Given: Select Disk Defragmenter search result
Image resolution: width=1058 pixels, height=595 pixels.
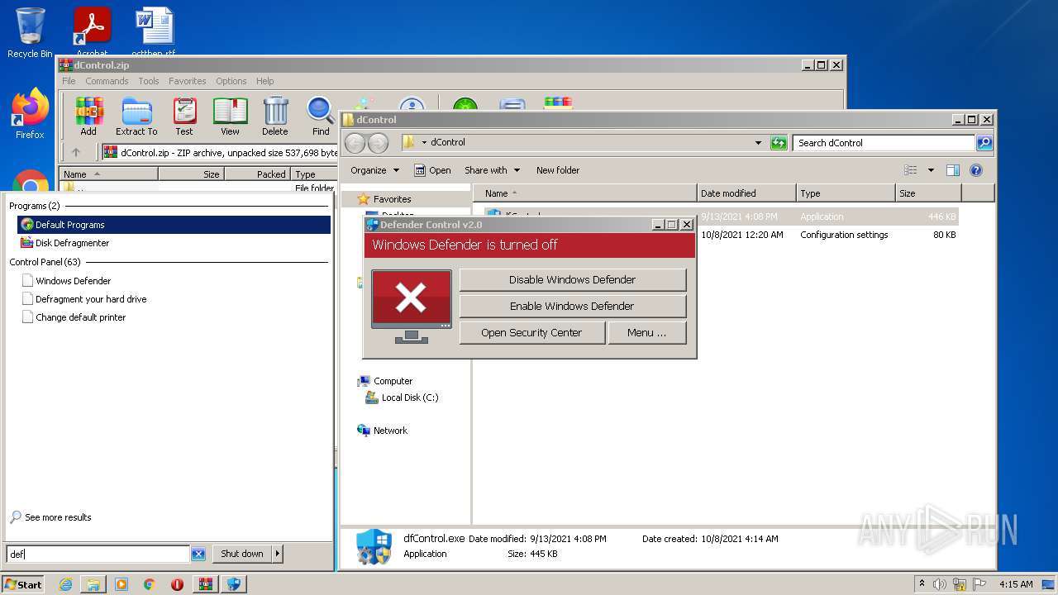Looking at the screenshot, I should [x=174, y=243].
